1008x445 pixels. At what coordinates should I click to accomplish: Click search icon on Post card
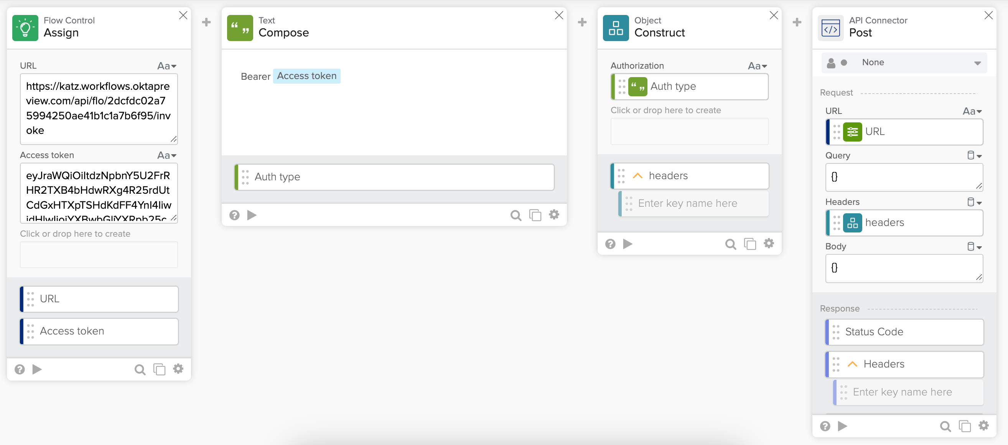tap(945, 426)
